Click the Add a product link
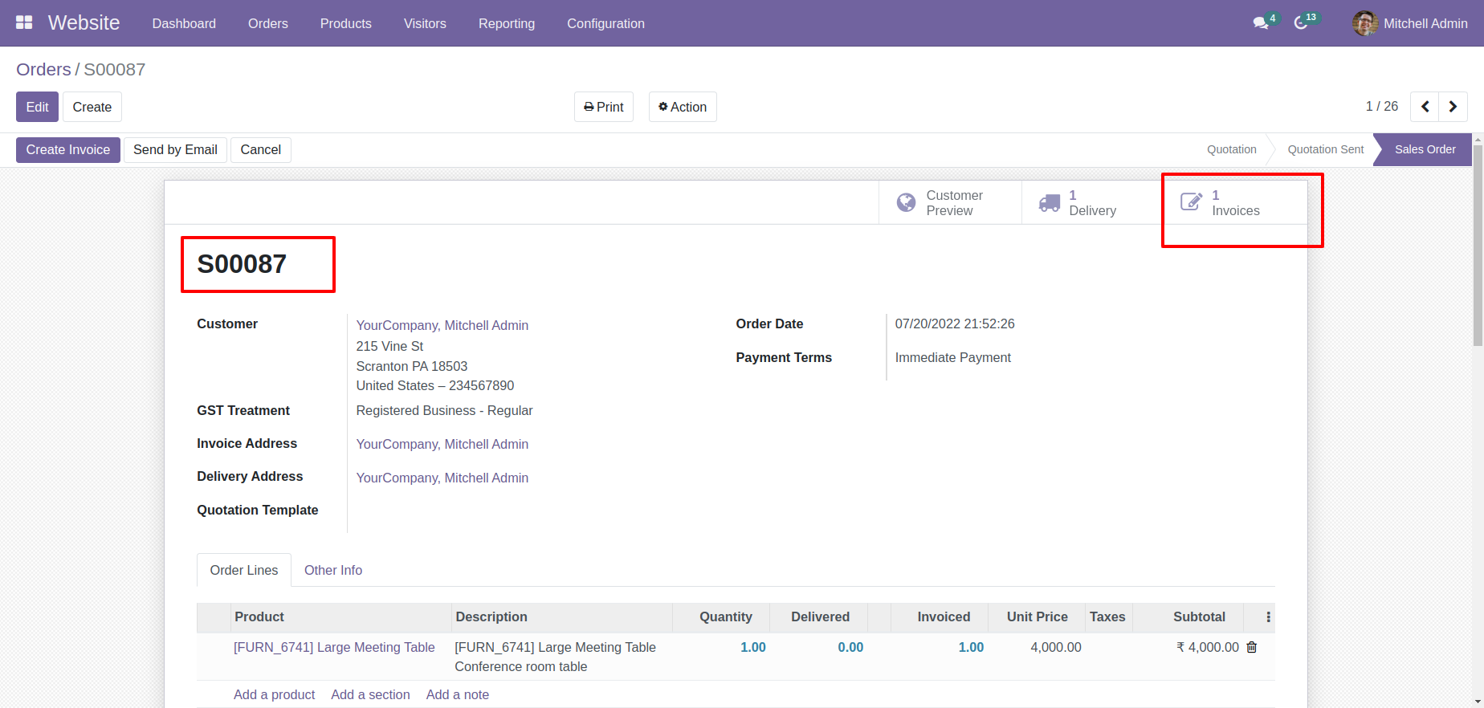Screen dimensions: 1484x708 tap(274, 694)
